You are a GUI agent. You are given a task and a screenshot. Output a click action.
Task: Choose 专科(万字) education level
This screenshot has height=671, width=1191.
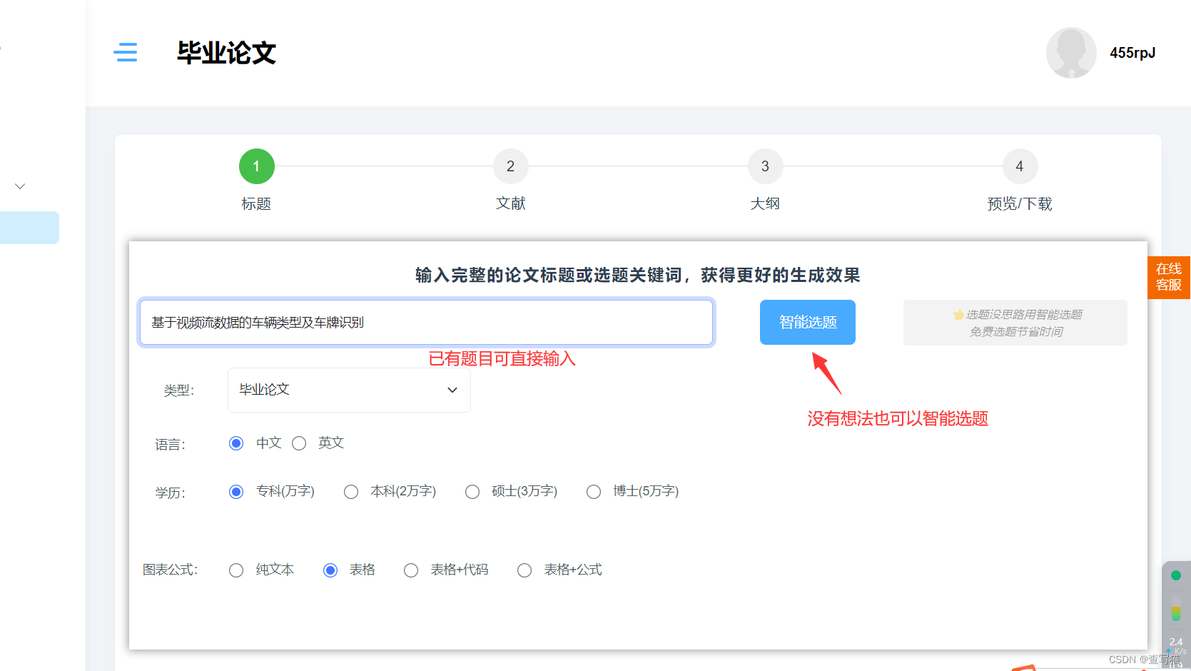click(236, 492)
